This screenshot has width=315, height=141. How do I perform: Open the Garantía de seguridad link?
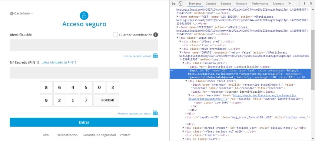(99, 135)
